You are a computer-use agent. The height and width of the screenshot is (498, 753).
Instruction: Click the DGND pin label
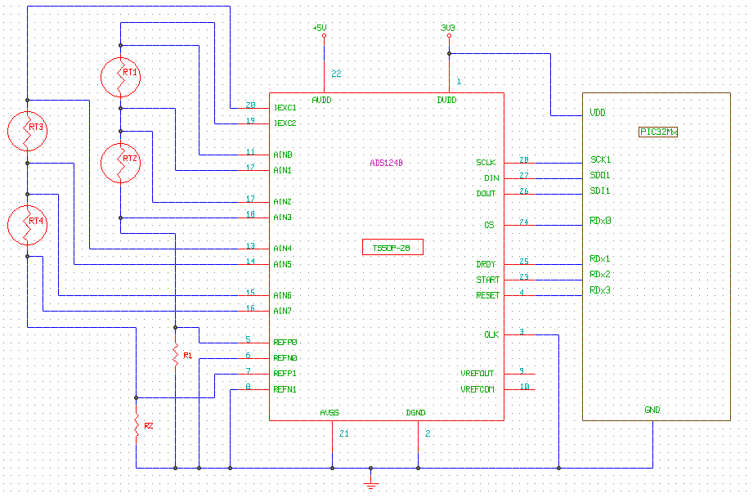click(416, 412)
